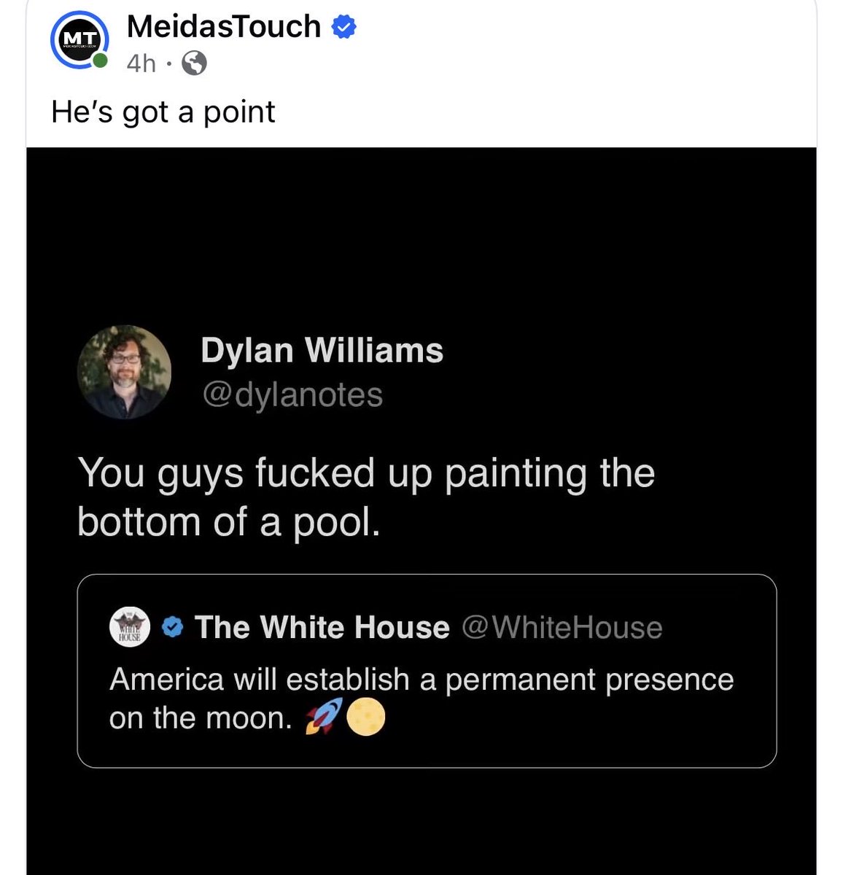
Task: Click the @WhiteHouse handle
Action: (x=562, y=627)
